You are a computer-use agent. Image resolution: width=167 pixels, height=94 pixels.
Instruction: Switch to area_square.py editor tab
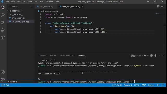click(x=46, y=7)
